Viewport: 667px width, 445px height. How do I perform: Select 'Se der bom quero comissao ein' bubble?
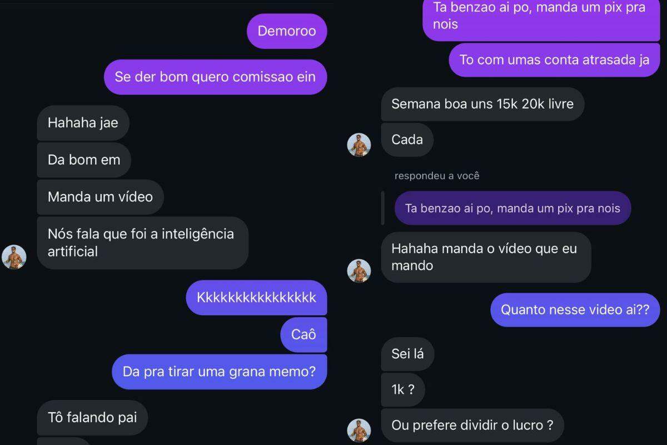[215, 77]
